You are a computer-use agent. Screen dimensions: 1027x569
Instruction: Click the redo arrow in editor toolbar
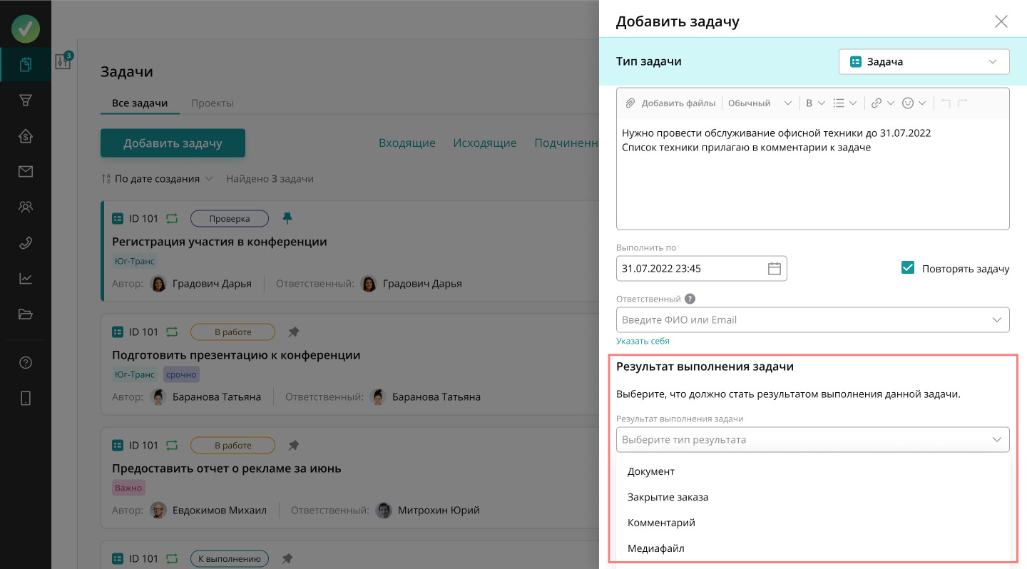963,103
